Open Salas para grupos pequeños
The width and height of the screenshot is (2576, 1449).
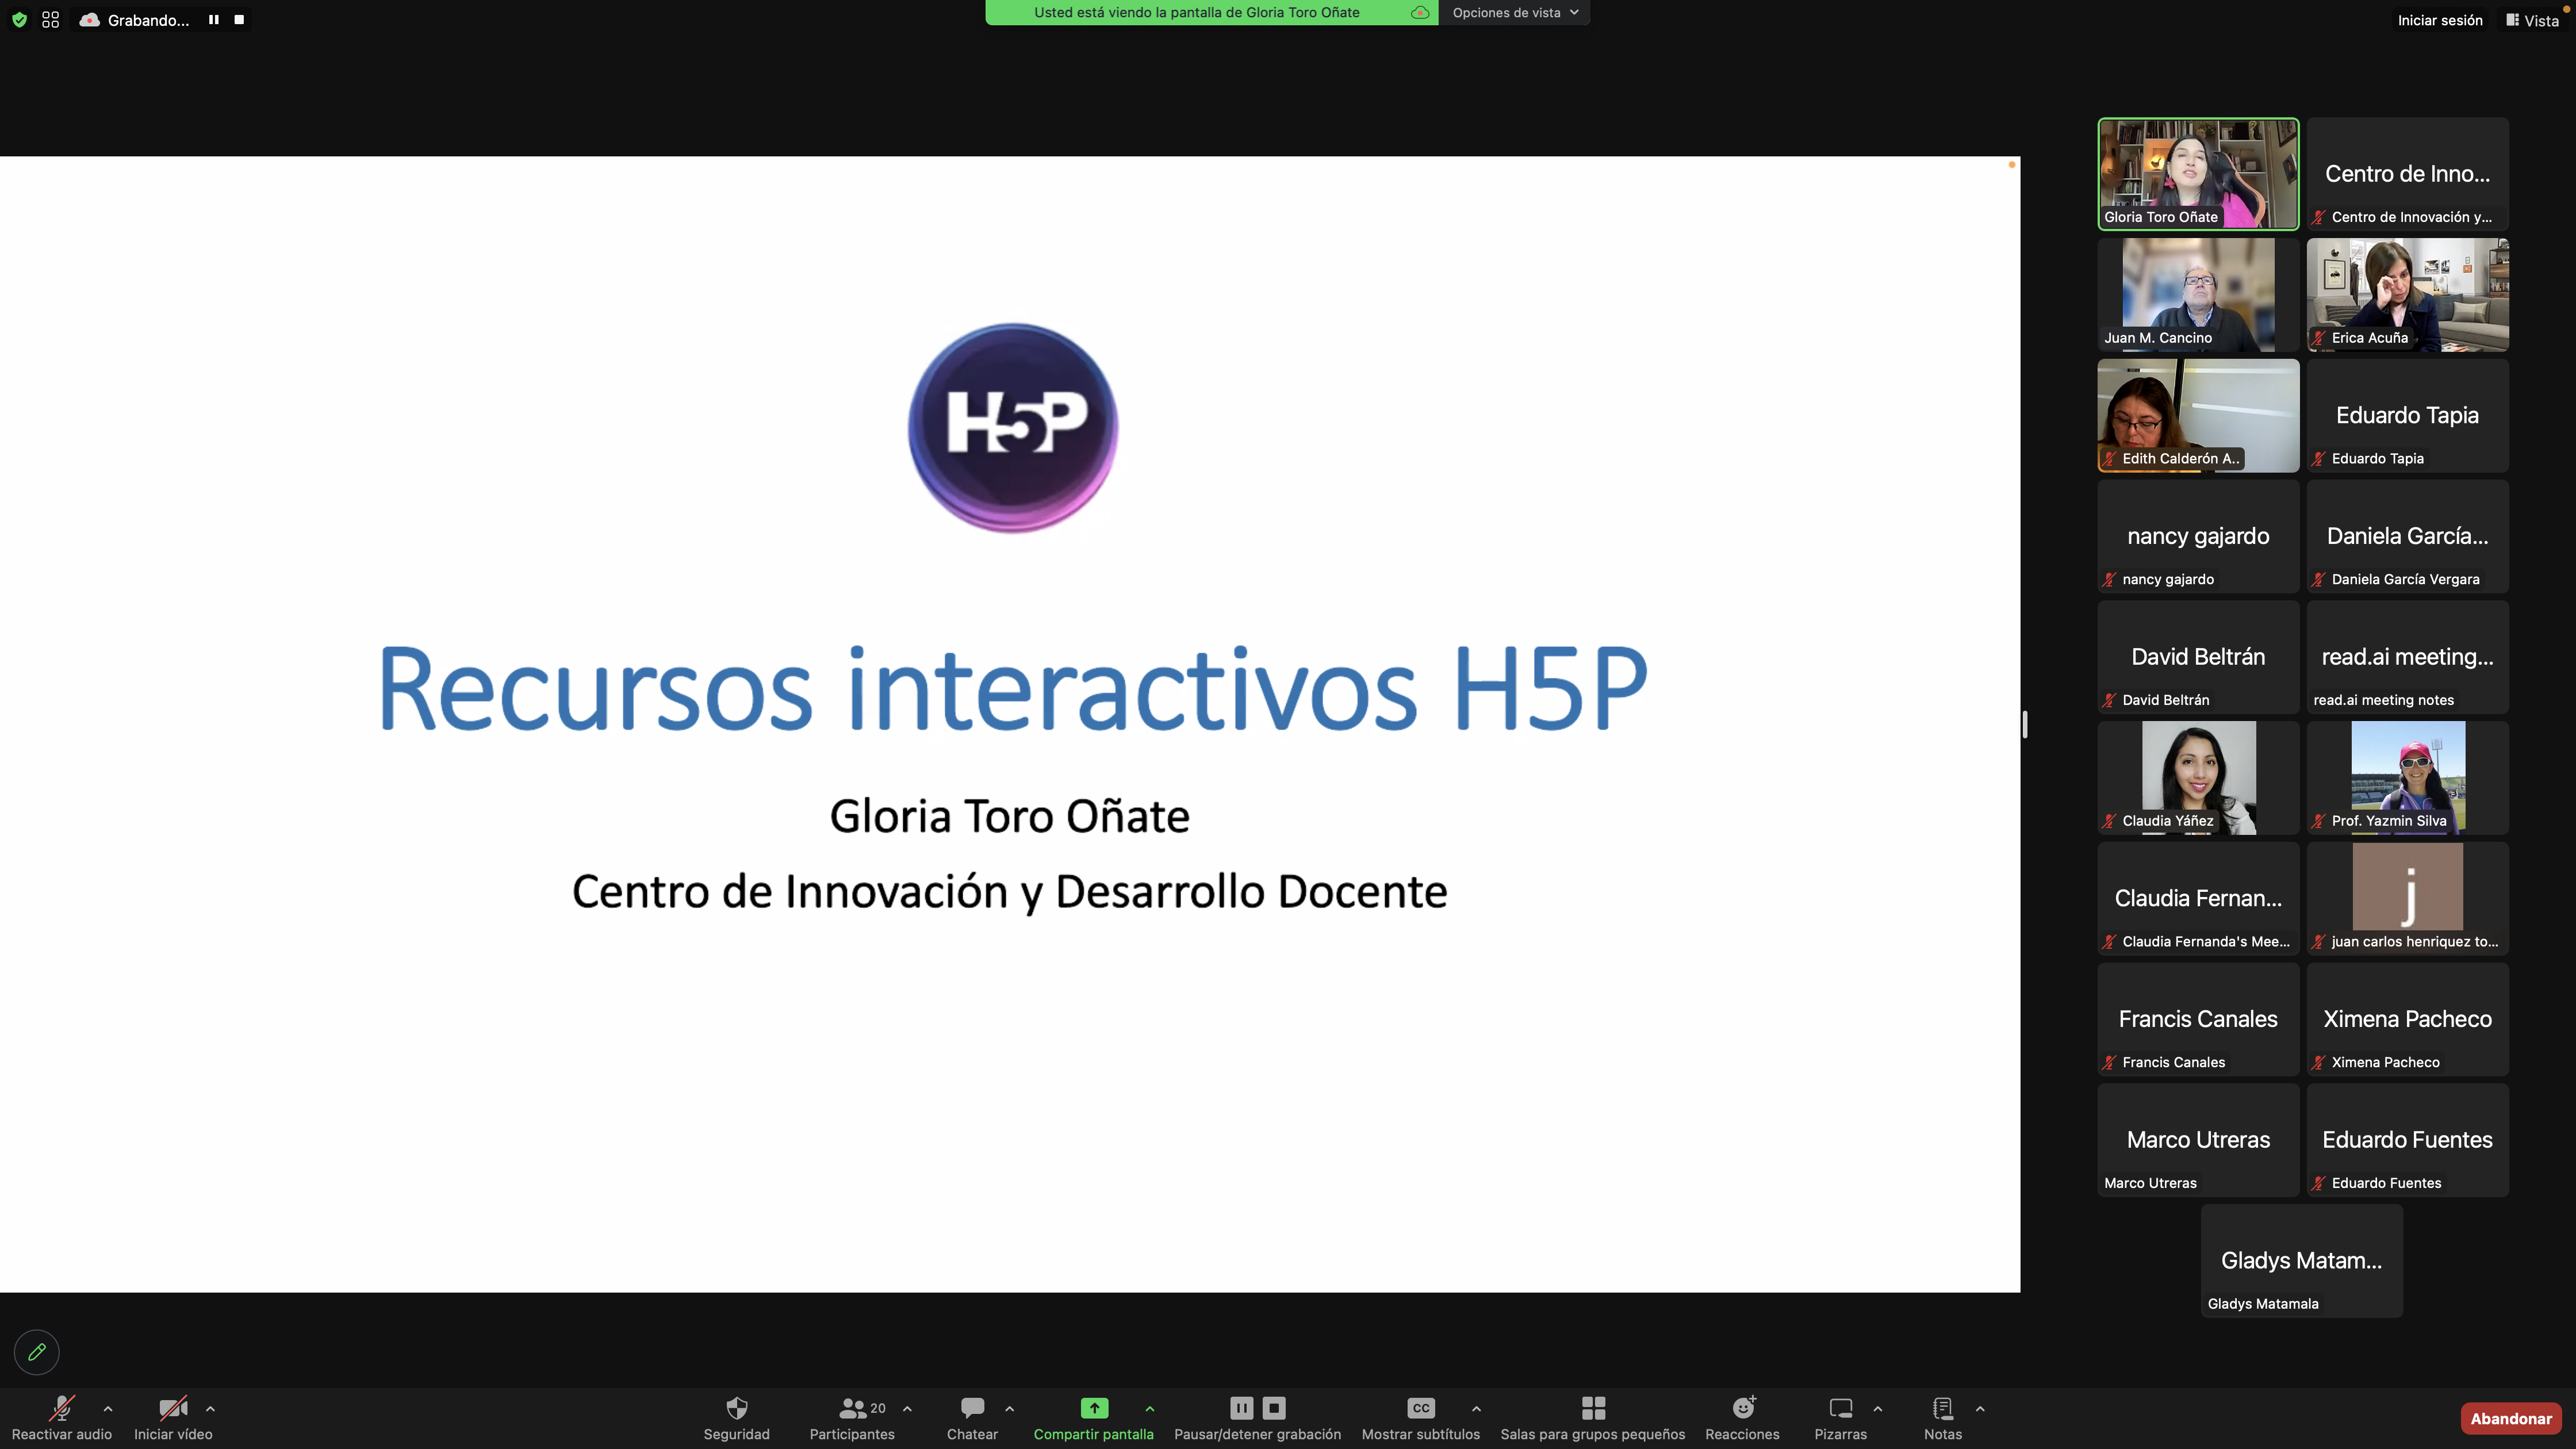(1593, 1418)
